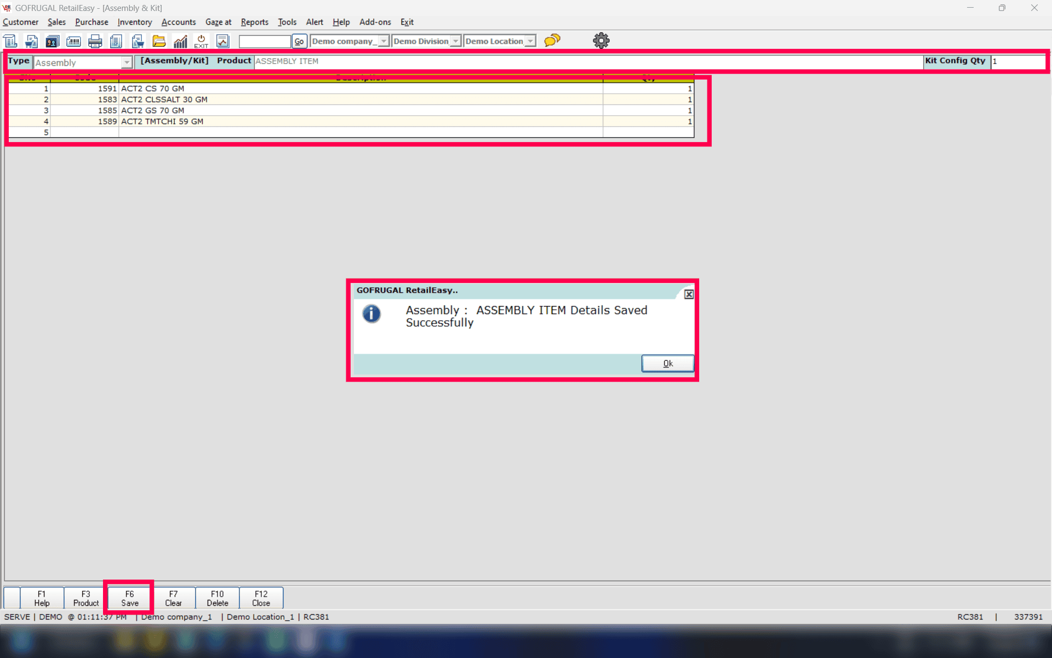
Task: Click the F6 Save button
Action: tap(129, 598)
